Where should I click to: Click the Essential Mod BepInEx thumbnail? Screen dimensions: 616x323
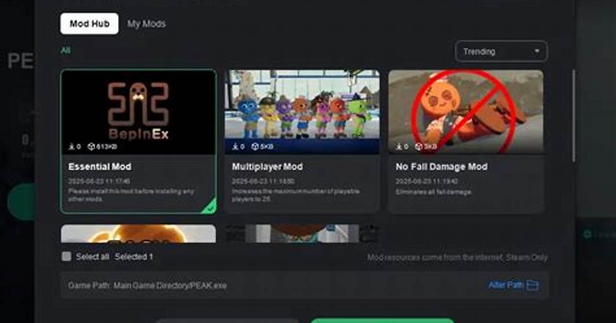tap(138, 112)
